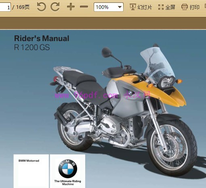The image size is (206, 188).
Task: Zoom in with the plus icon
Action: click(71, 7)
